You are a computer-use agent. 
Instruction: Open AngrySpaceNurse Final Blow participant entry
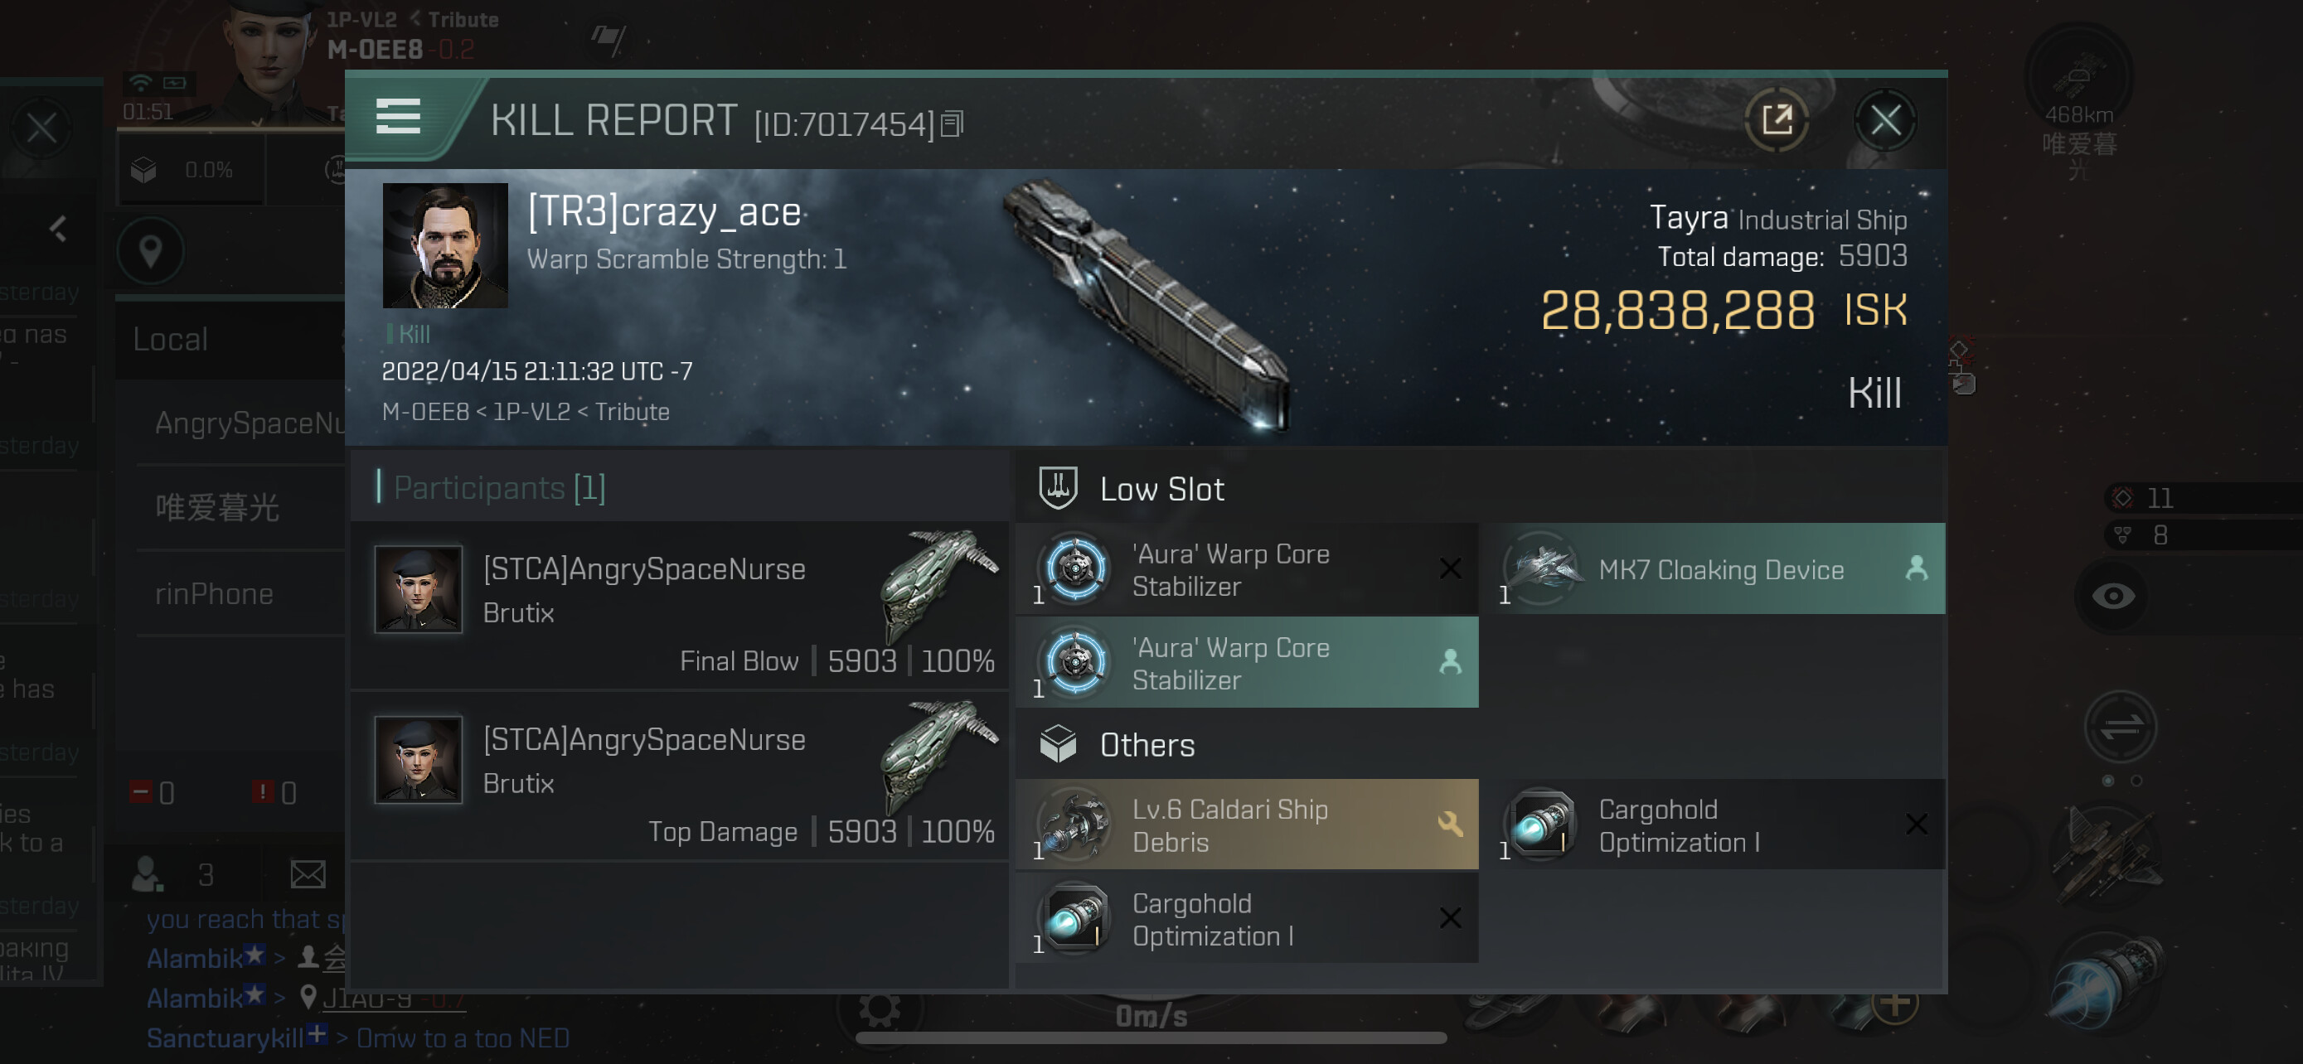click(680, 606)
